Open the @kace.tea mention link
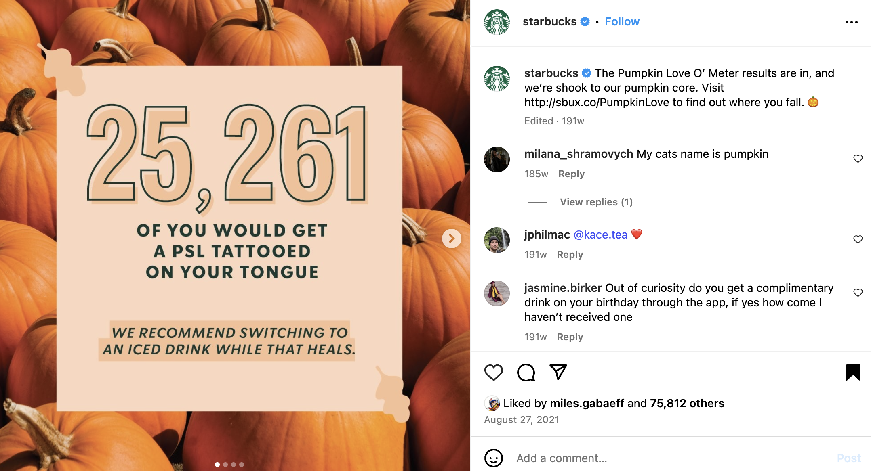This screenshot has width=871, height=471. [600, 234]
